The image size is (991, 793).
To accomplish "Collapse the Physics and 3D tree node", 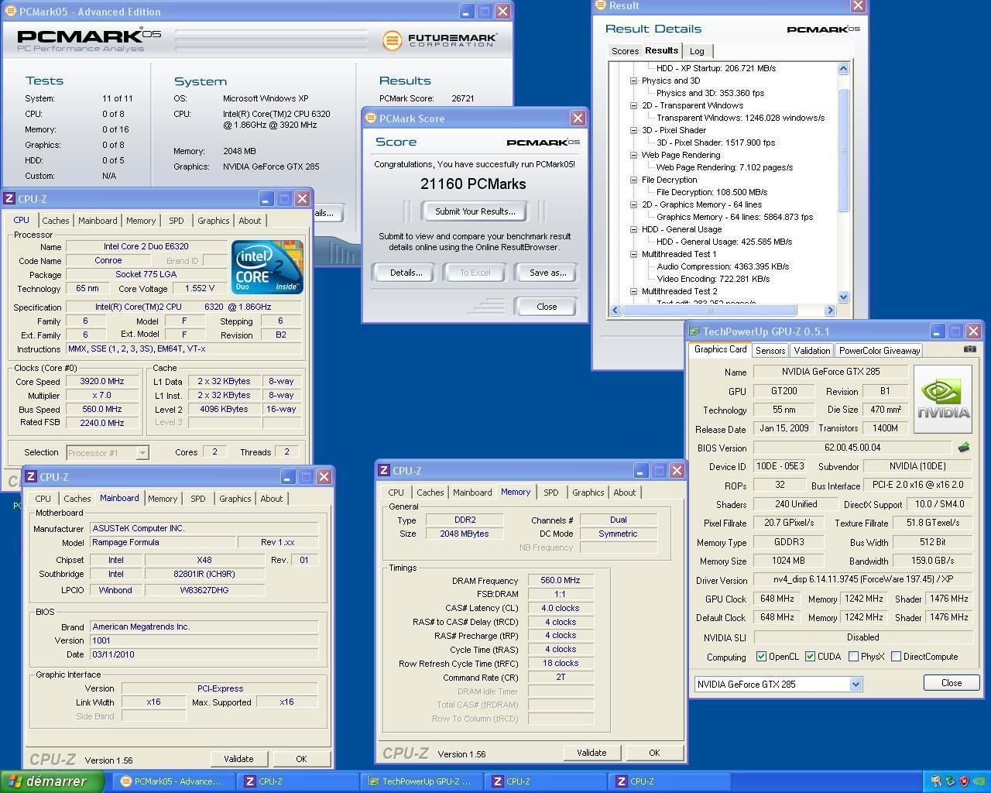I will tap(633, 81).
